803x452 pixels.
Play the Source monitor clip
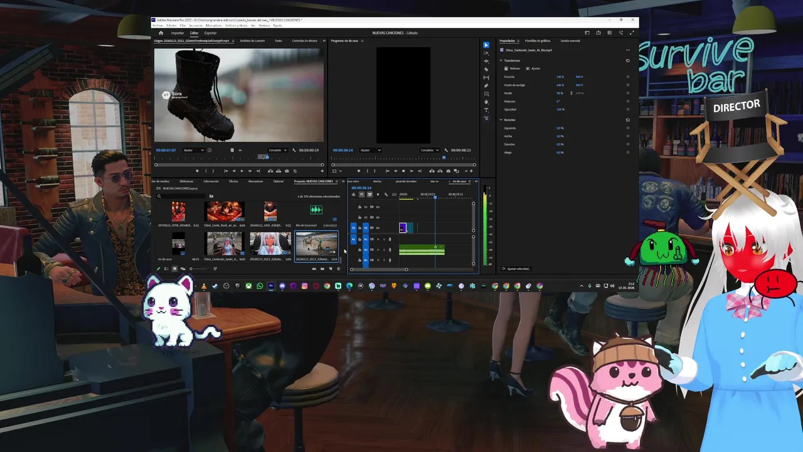242,171
